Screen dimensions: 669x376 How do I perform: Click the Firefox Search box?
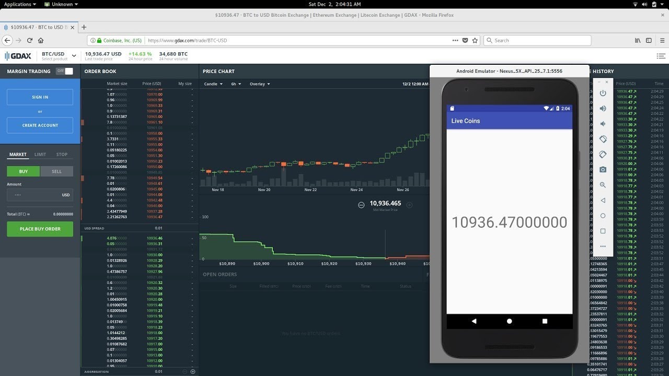[537, 40]
